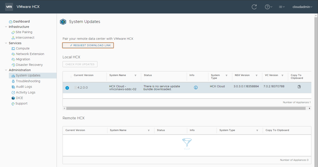This screenshot has width=318, height=167.
Task: Open the help question mark menu
Action: (268, 7)
